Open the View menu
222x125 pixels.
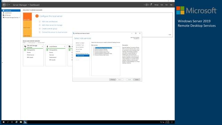coord(166,5)
